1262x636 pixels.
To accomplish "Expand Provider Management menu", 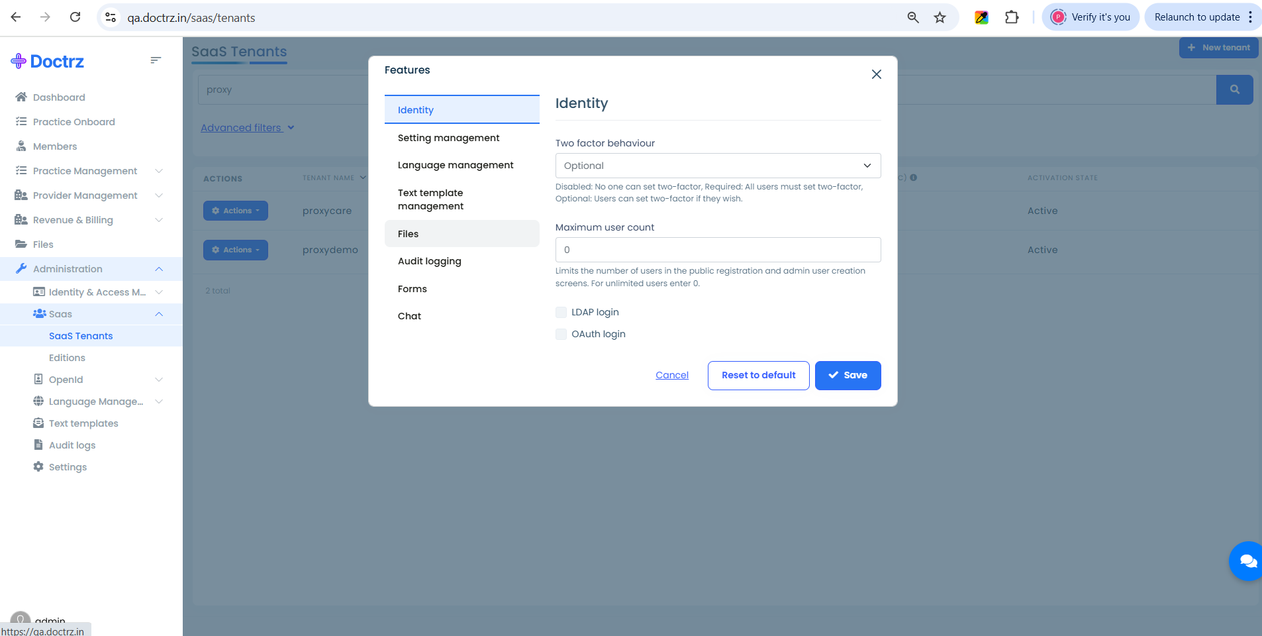I will click(x=159, y=195).
